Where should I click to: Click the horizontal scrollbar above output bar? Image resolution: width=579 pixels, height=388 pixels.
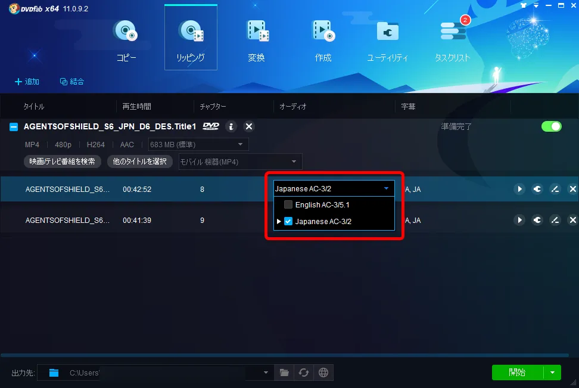click(284, 355)
